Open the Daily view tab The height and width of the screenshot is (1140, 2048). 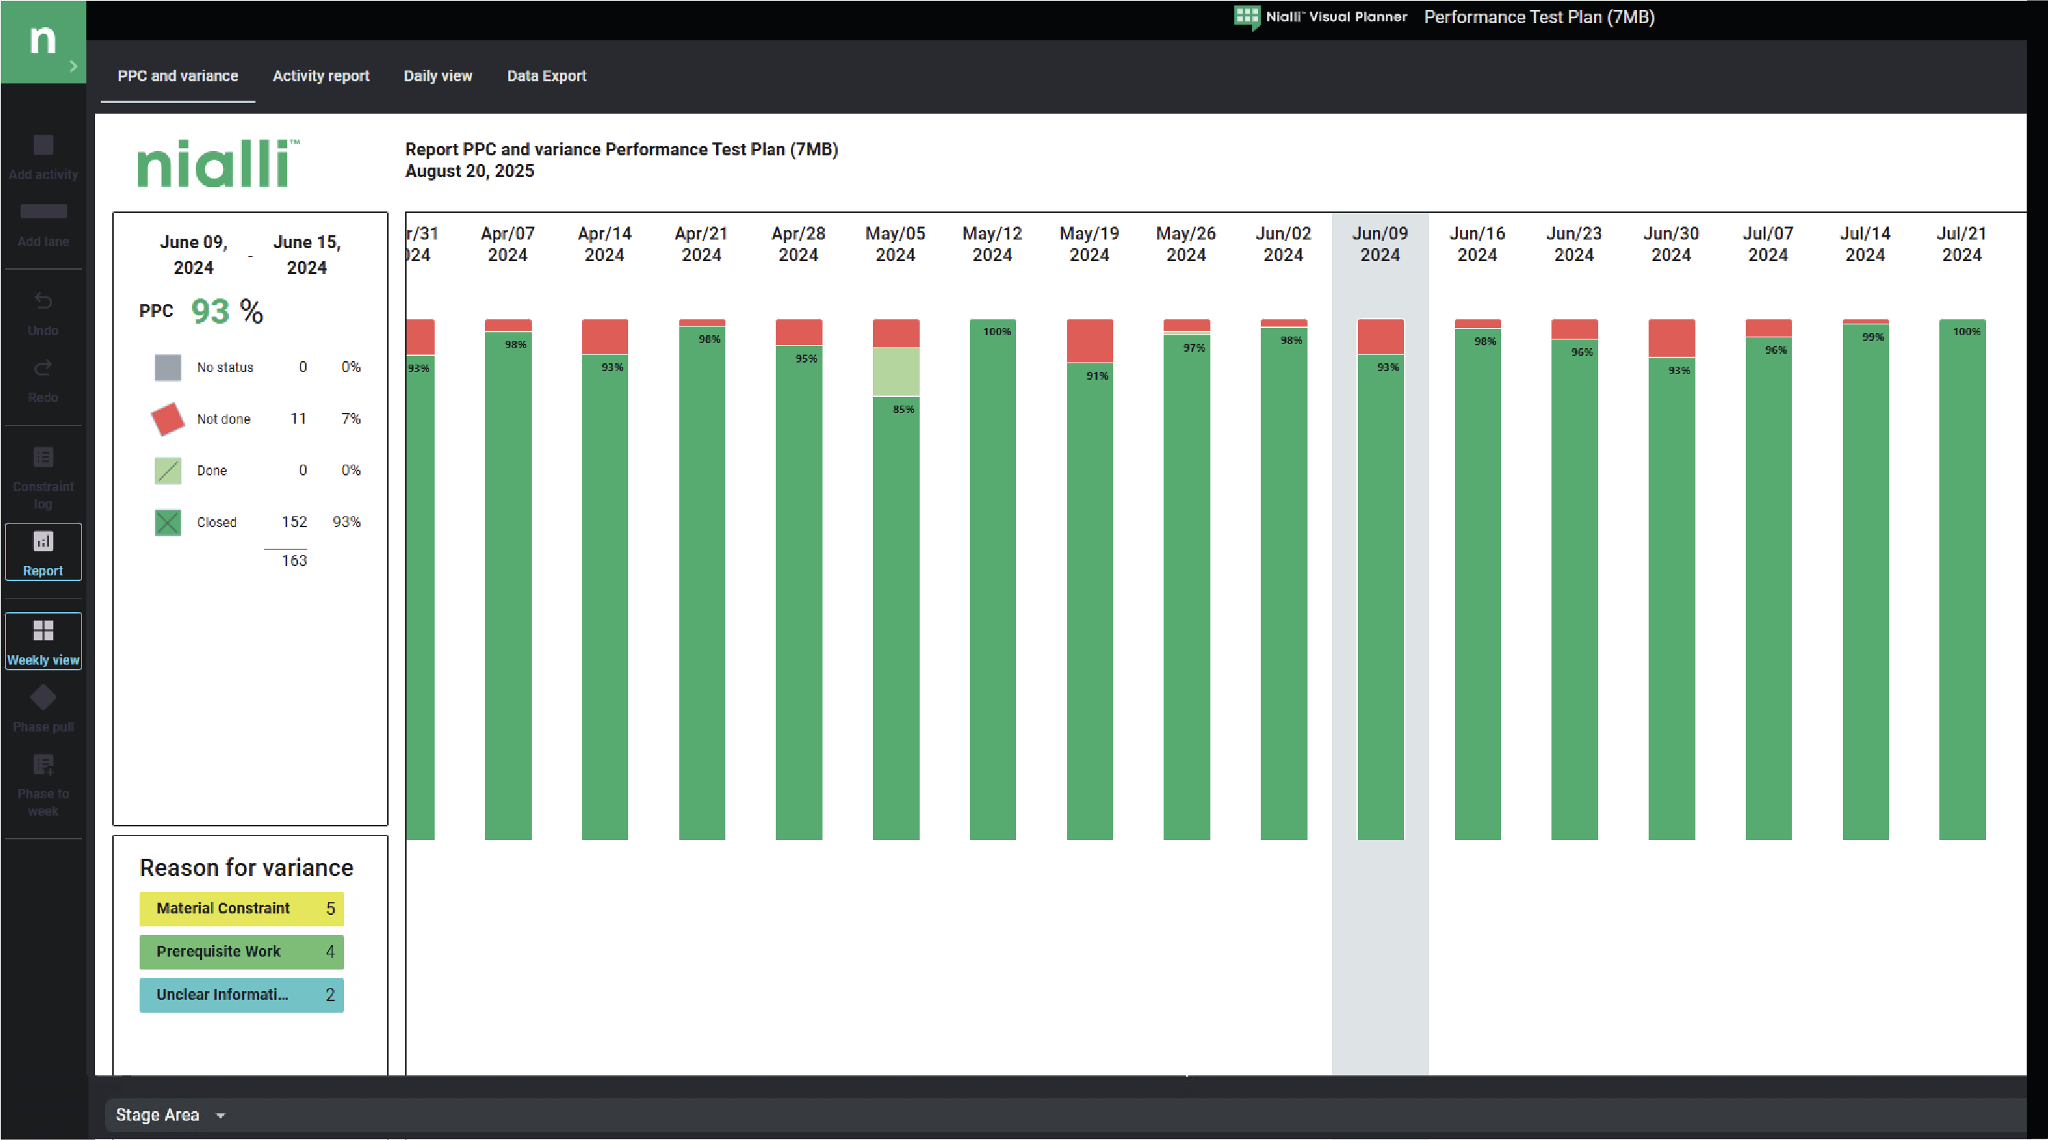pyautogui.click(x=438, y=76)
